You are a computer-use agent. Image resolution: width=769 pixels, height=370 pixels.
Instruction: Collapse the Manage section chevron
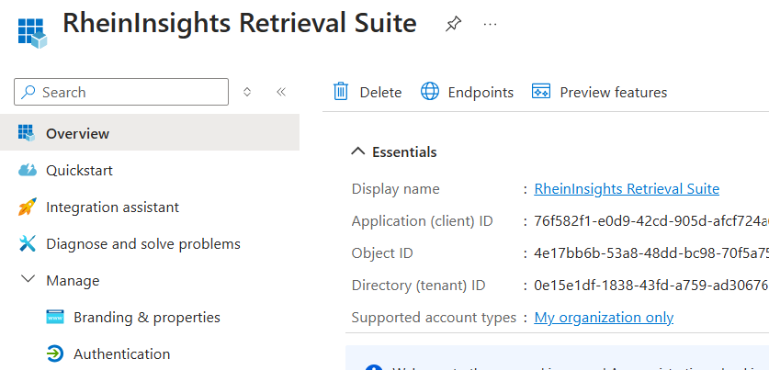[28, 279]
